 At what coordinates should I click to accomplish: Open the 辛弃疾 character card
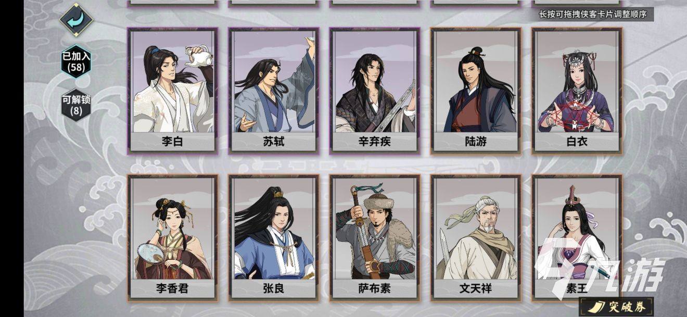click(x=375, y=91)
